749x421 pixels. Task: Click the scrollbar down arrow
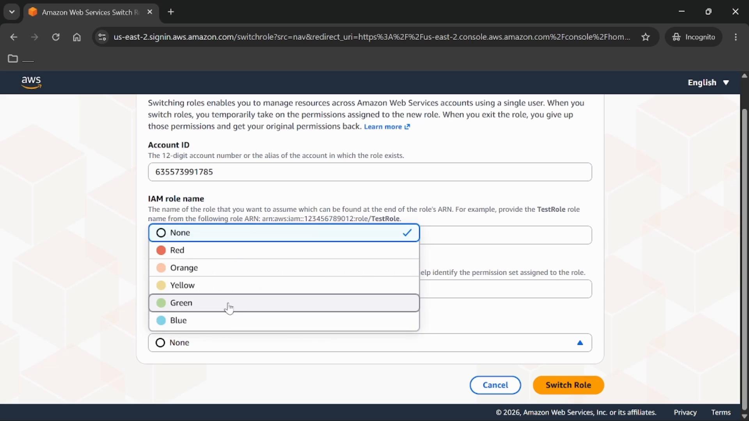(x=744, y=416)
